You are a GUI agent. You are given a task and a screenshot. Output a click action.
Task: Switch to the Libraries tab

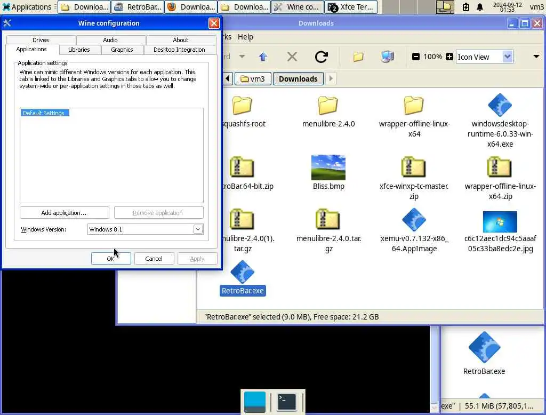click(x=79, y=50)
